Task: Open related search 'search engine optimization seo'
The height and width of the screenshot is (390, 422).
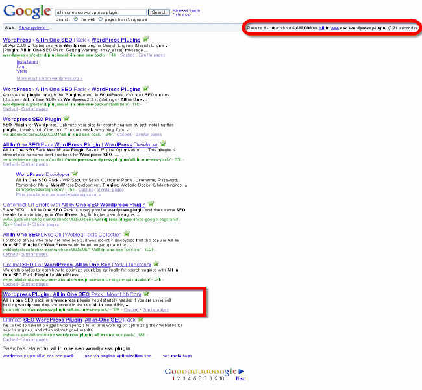Action: 118,356
